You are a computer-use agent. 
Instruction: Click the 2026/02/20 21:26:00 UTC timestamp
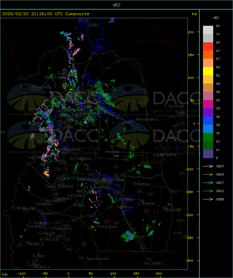[x=32, y=14]
